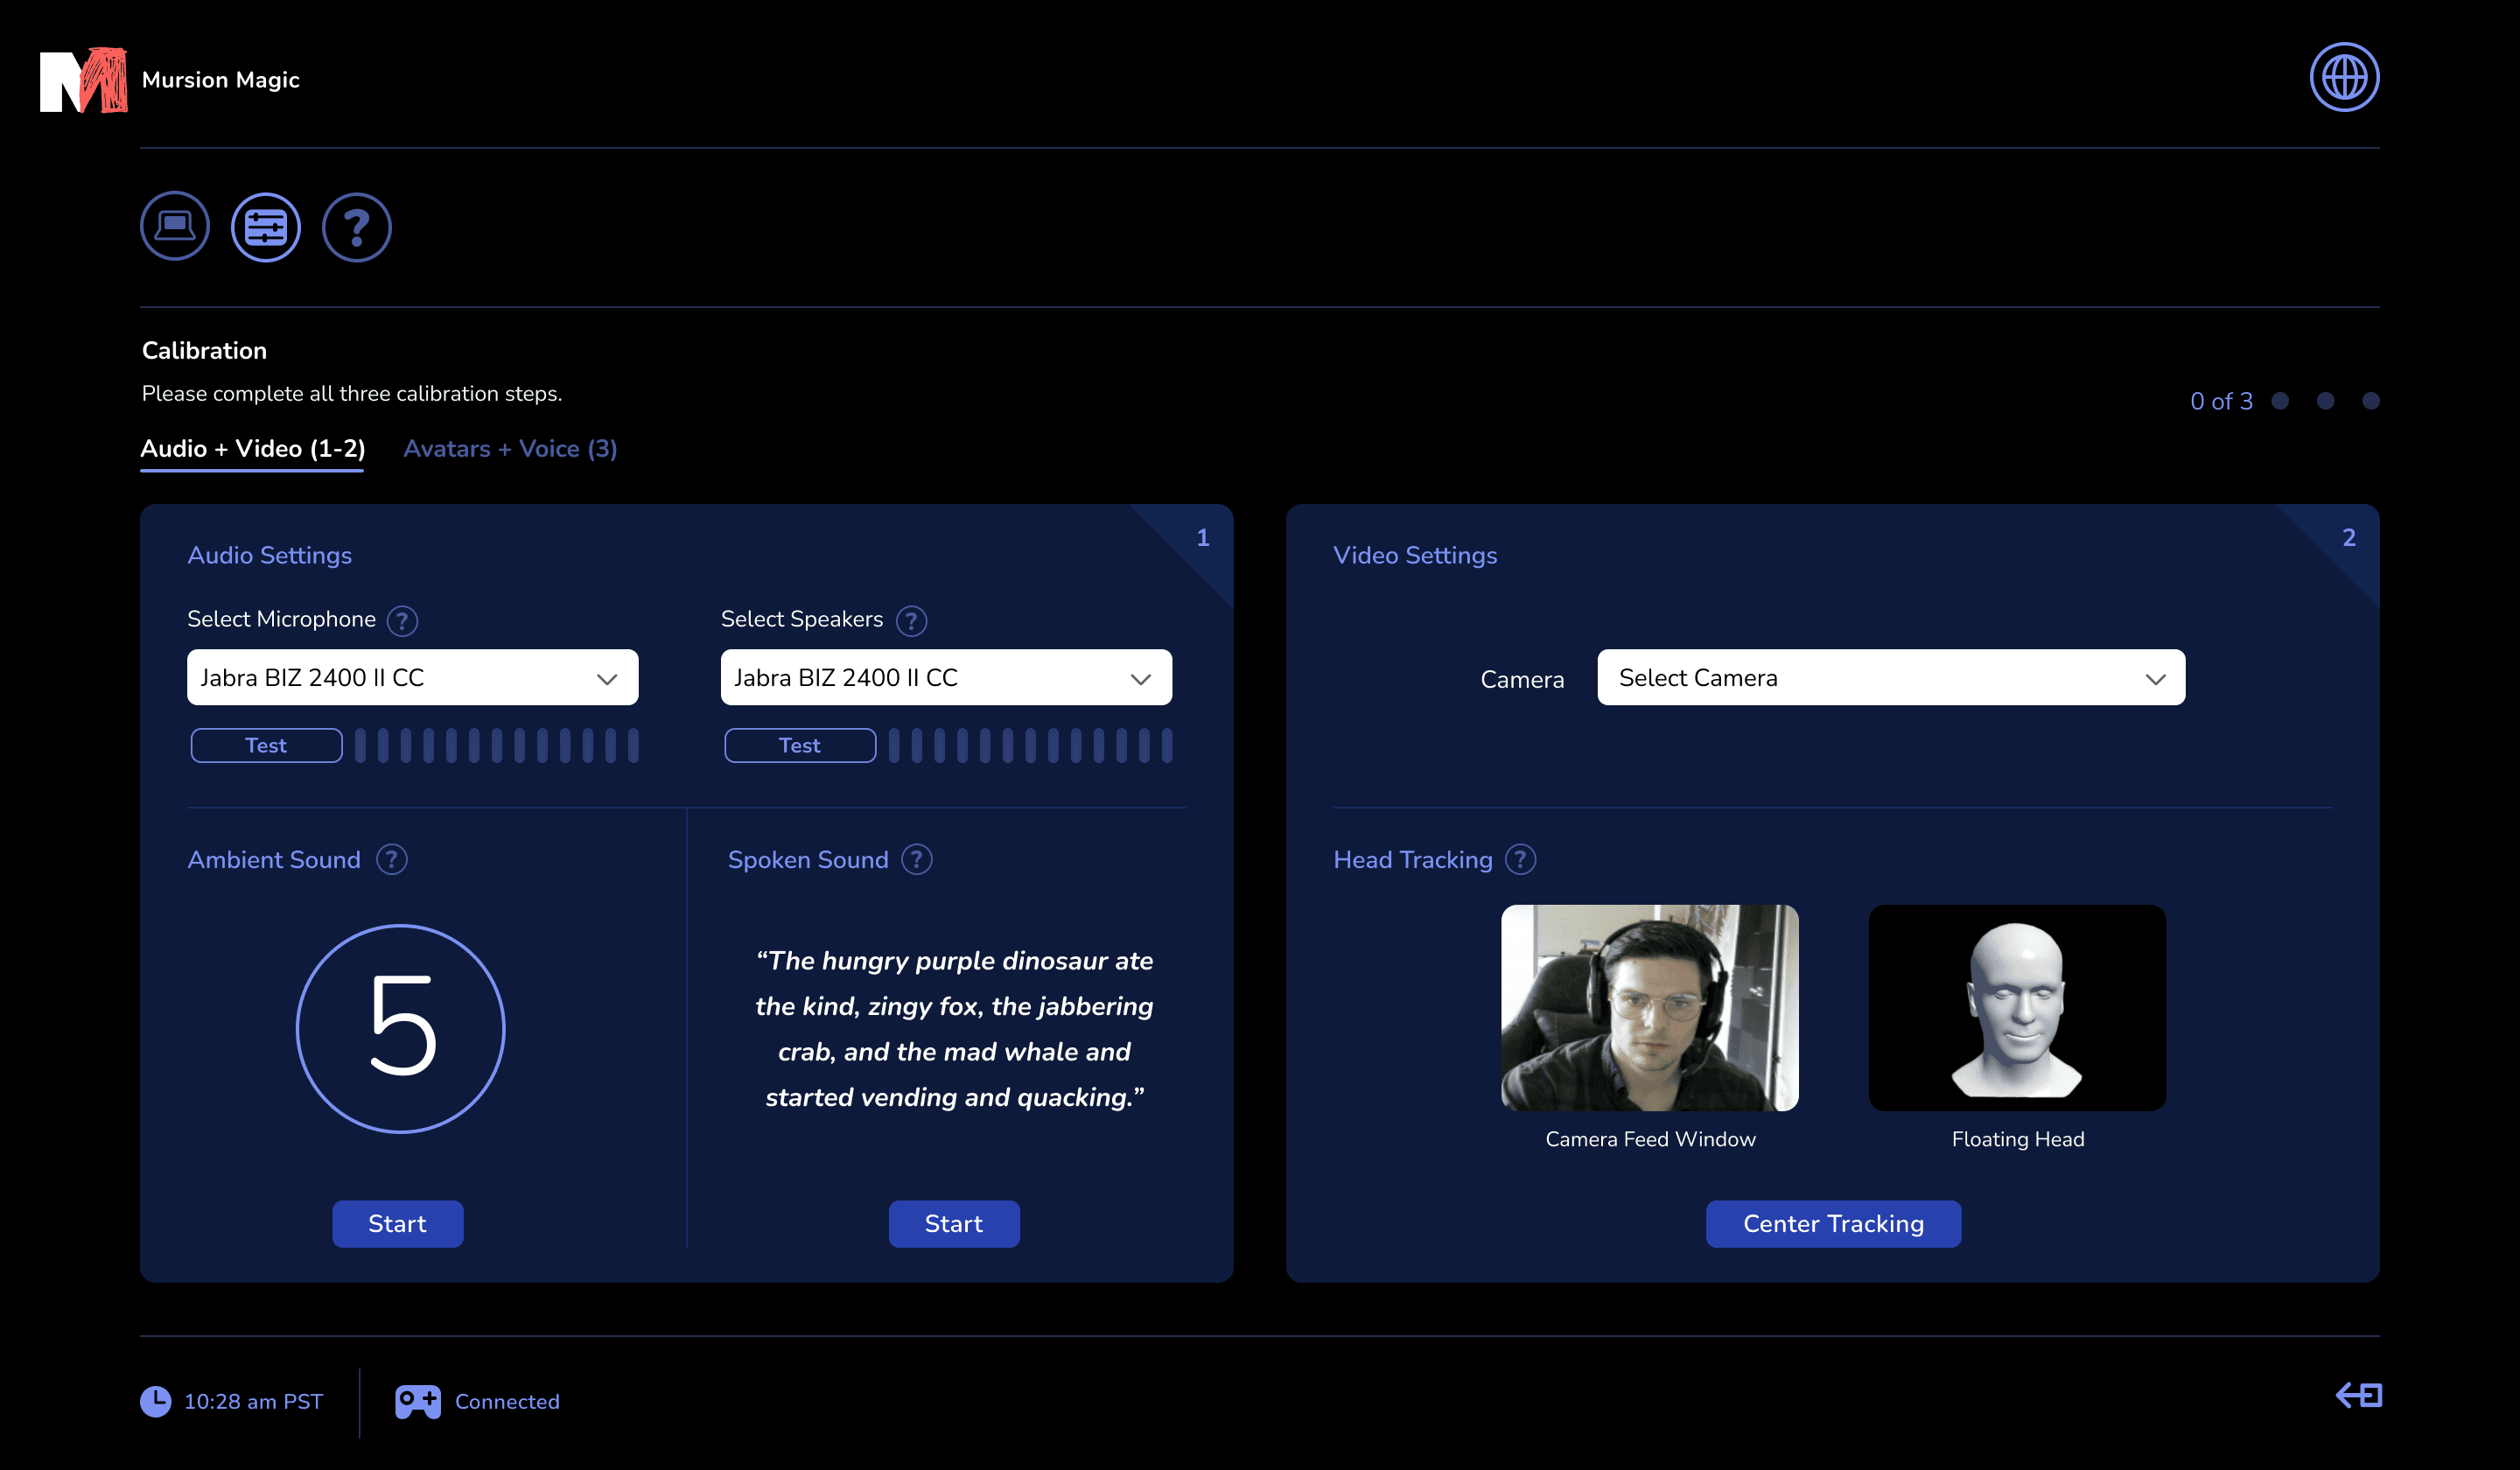
Task: Open Ambient Sound help tooltip
Action: 392,859
